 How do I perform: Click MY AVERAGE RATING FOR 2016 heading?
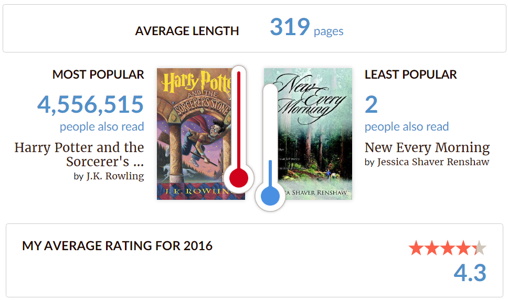117,246
